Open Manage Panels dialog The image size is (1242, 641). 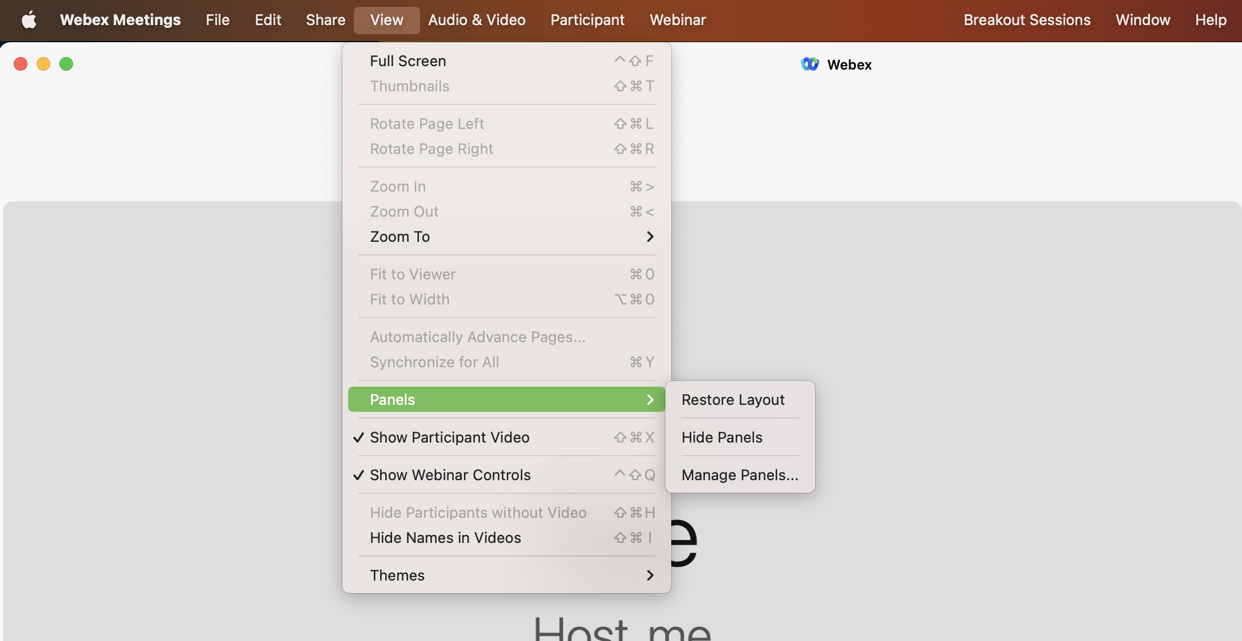[x=740, y=475]
